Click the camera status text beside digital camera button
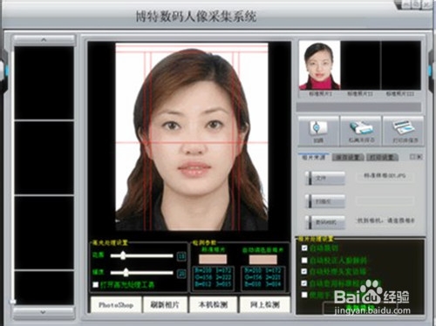The width and height of the screenshot is (436, 326). [385, 221]
